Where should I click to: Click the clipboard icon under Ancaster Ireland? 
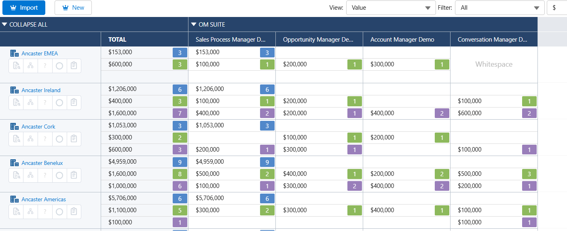(x=74, y=103)
